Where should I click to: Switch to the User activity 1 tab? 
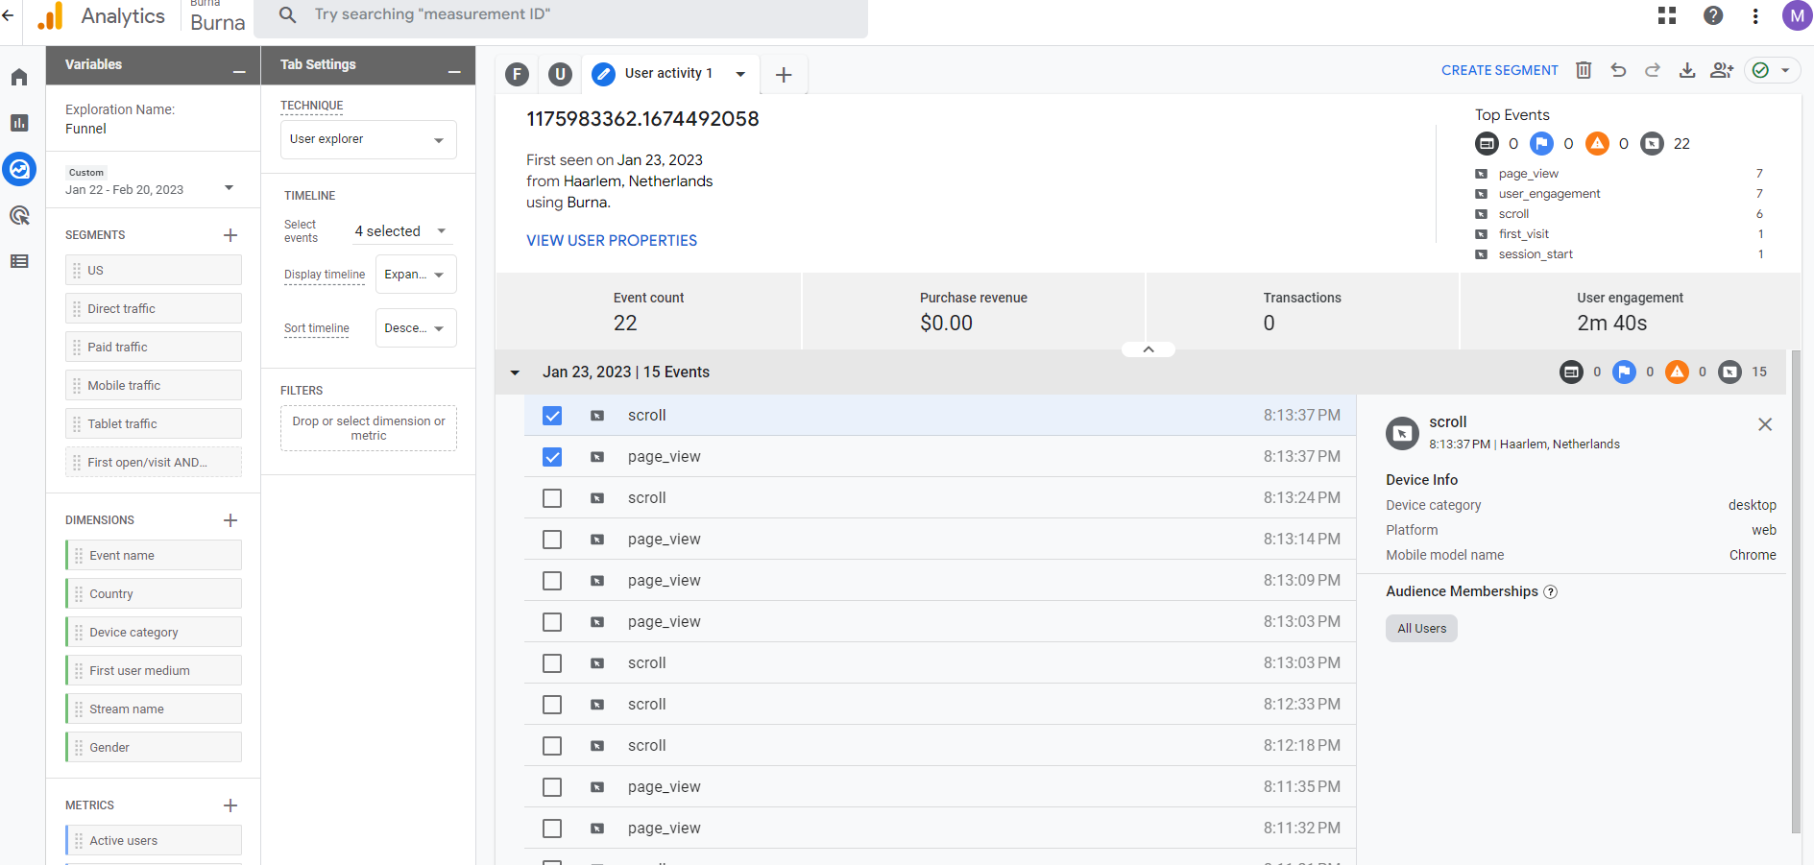[667, 74]
